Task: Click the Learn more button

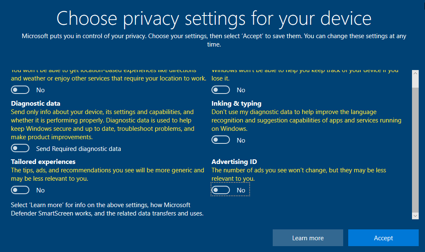Action: pyautogui.click(x=308, y=238)
